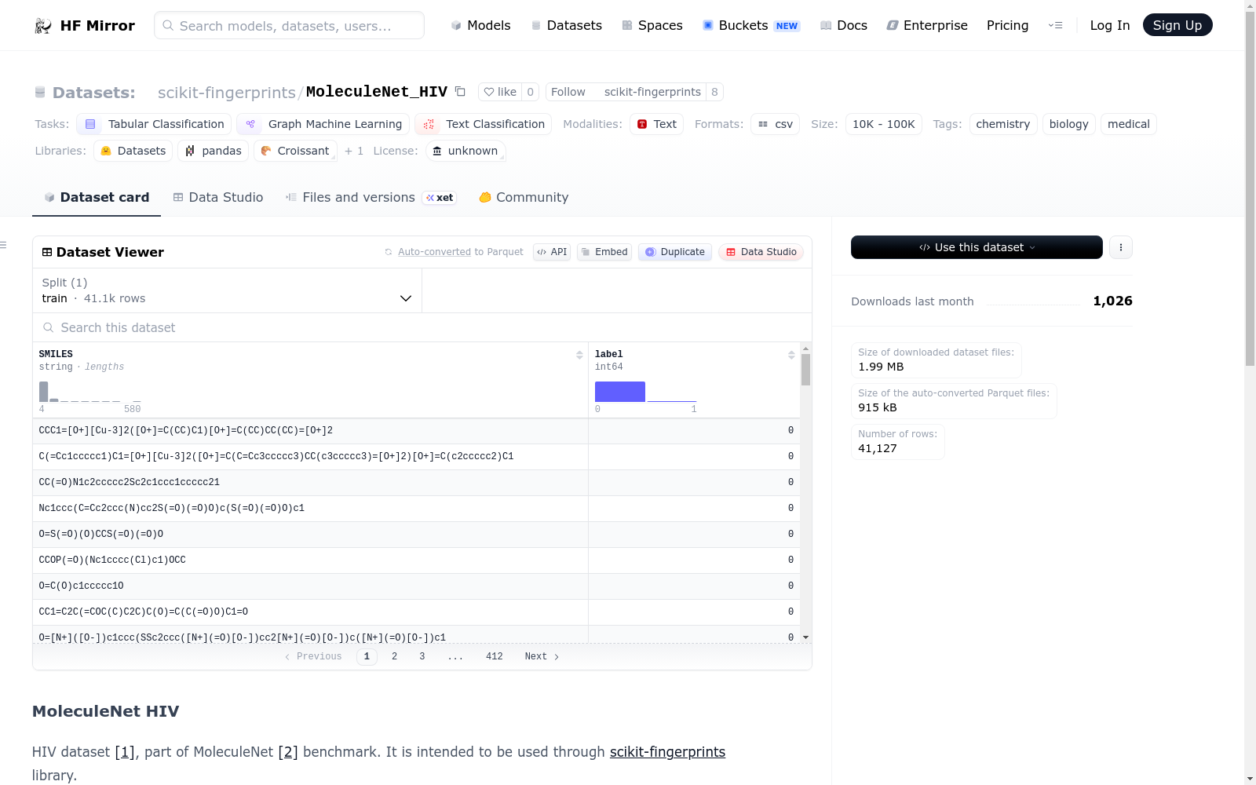Switch to the Community tab
The image size is (1256, 785).
click(524, 198)
